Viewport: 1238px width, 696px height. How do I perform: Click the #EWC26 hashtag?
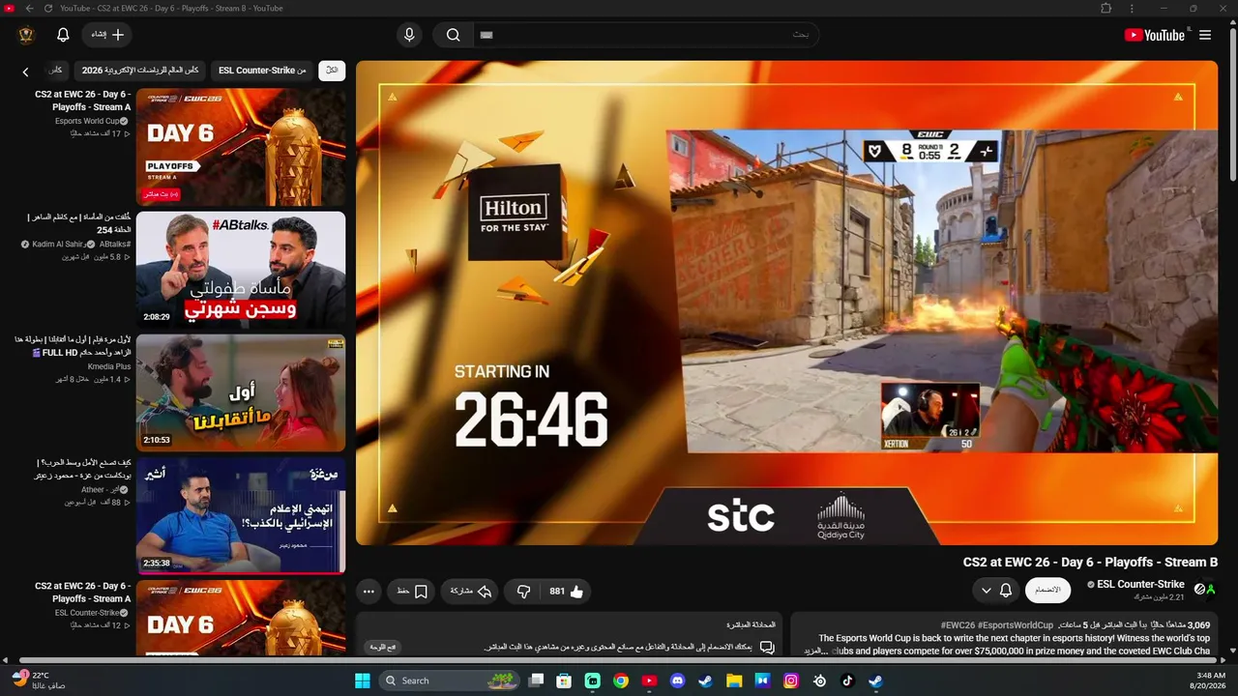[958, 625]
